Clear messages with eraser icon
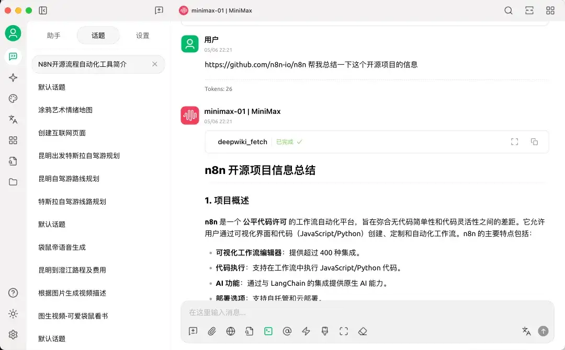Image resolution: width=565 pixels, height=350 pixels. pos(363,331)
